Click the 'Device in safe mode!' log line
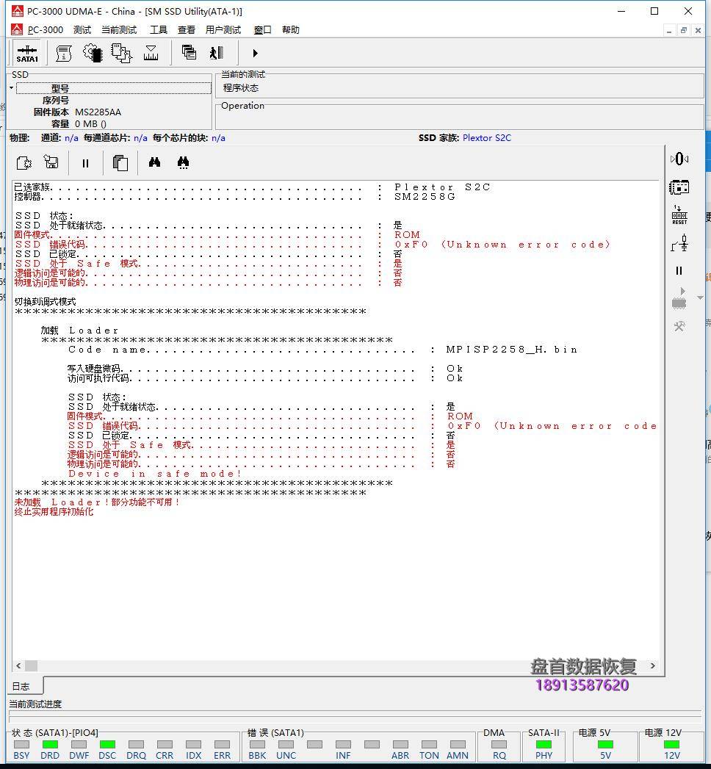Viewport: 711px width, 769px height. click(x=155, y=474)
